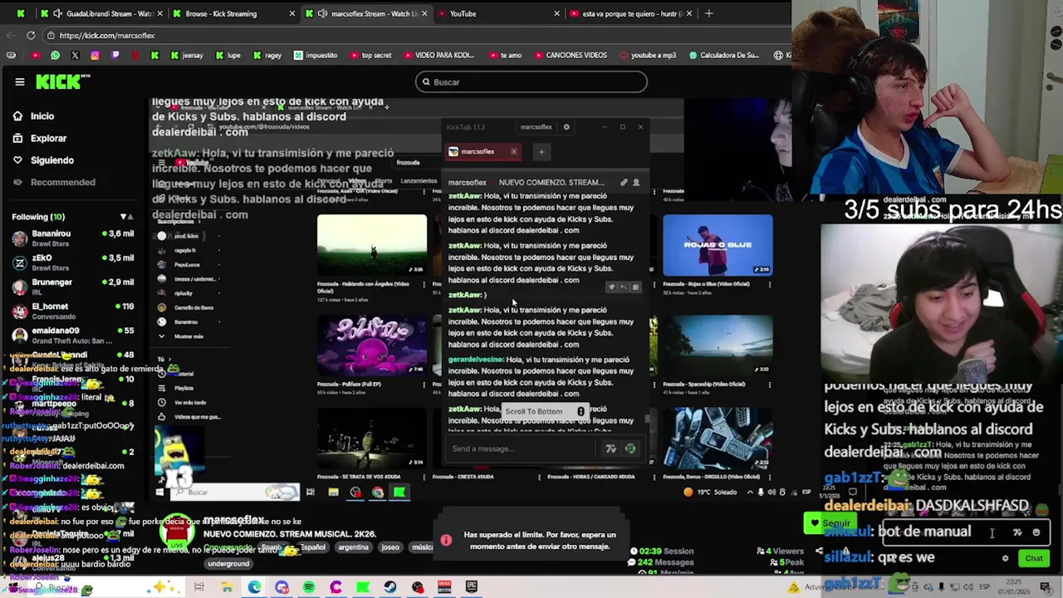
Task: Switch to YouTube browser tab
Action: click(498, 13)
